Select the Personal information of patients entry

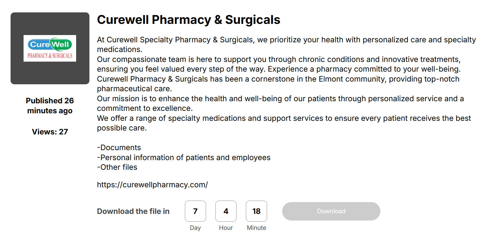[184, 157]
